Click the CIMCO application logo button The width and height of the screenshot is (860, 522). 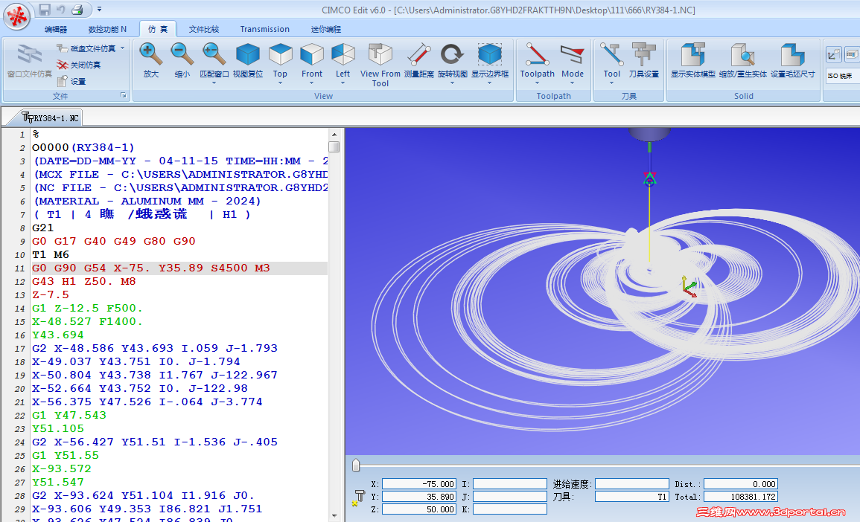(18, 16)
